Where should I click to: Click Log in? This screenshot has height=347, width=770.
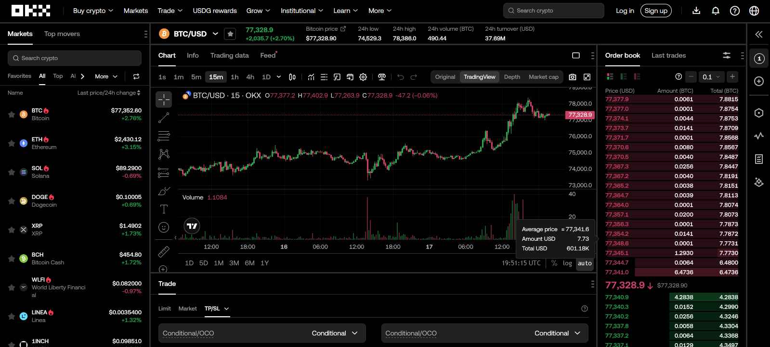pos(625,11)
